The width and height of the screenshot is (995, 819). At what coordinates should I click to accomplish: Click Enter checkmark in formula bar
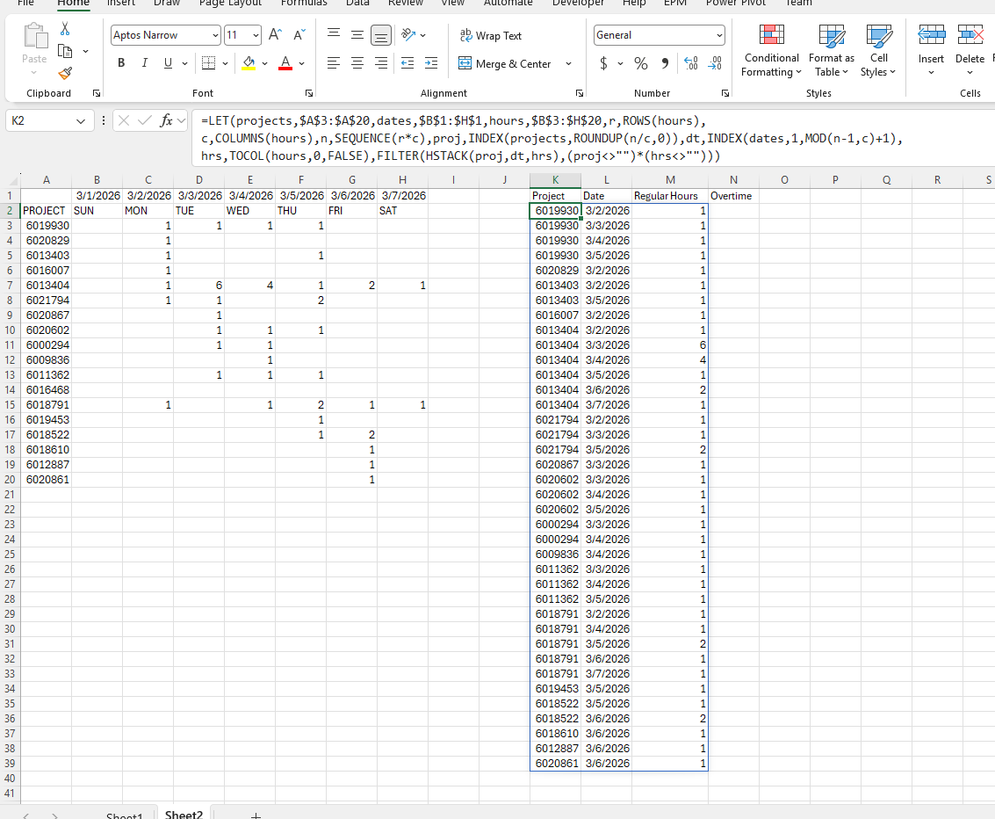coord(145,120)
